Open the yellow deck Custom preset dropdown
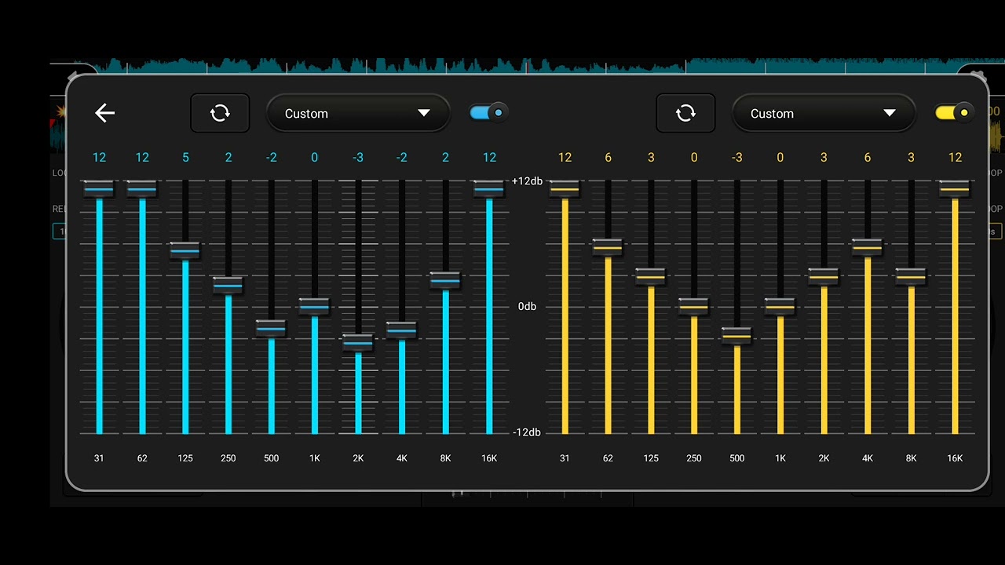The height and width of the screenshot is (565, 1005). tap(824, 113)
